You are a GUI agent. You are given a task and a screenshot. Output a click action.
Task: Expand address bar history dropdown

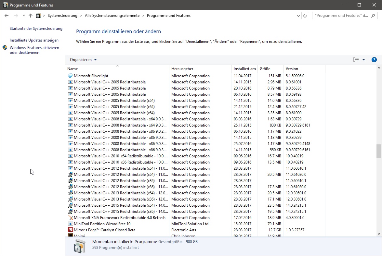pos(298,16)
